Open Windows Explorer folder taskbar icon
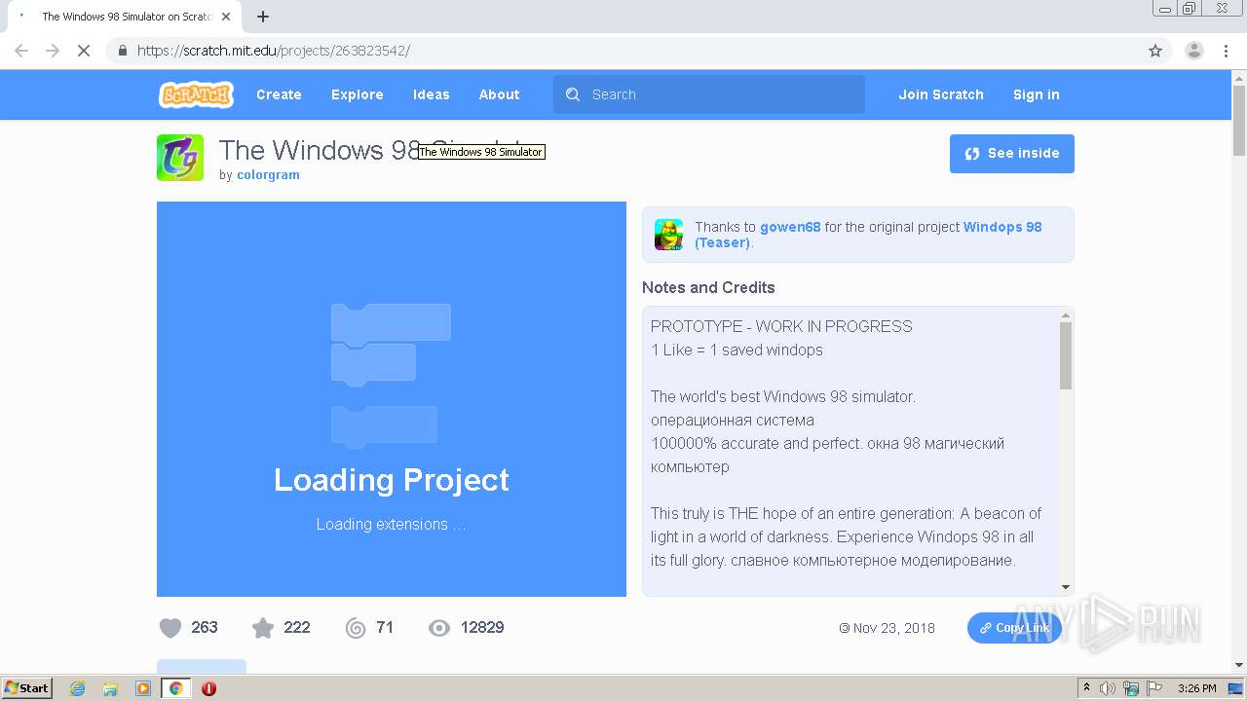 point(110,688)
